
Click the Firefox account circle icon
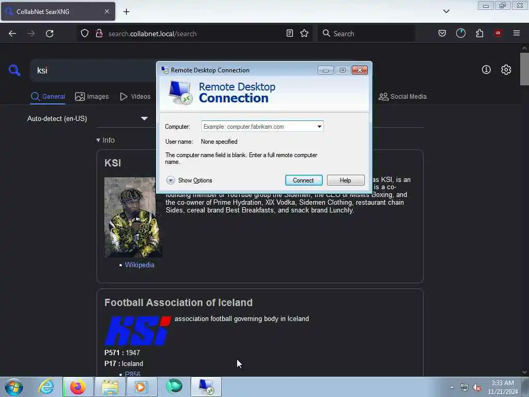[x=460, y=33]
